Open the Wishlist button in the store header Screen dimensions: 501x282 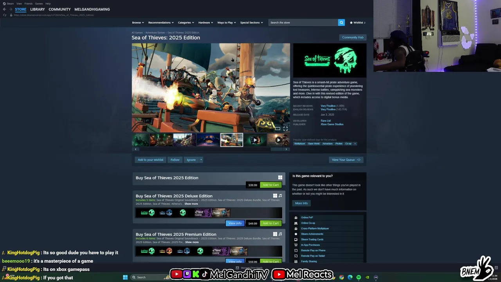coord(357,22)
